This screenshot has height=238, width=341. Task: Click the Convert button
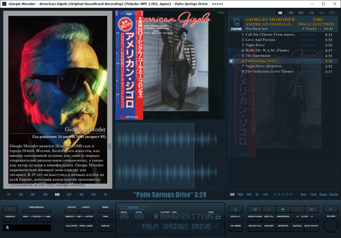click(269, 230)
